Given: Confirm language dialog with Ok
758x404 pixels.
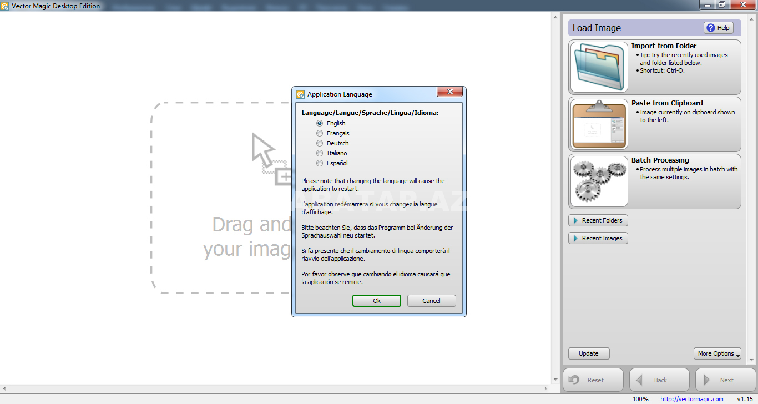Looking at the screenshot, I should 376,301.
